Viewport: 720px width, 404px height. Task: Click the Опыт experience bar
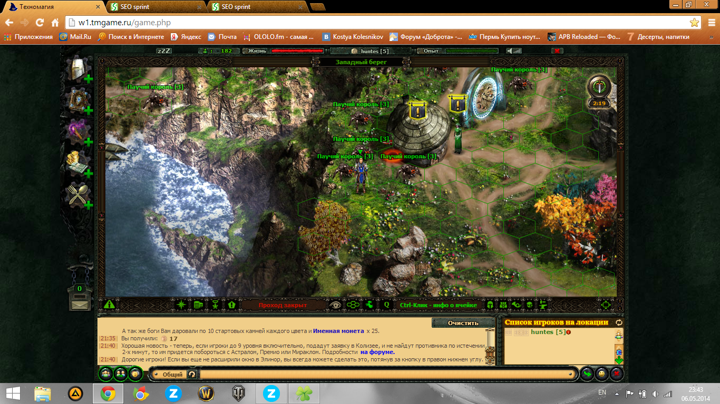pyautogui.click(x=457, y=51)
